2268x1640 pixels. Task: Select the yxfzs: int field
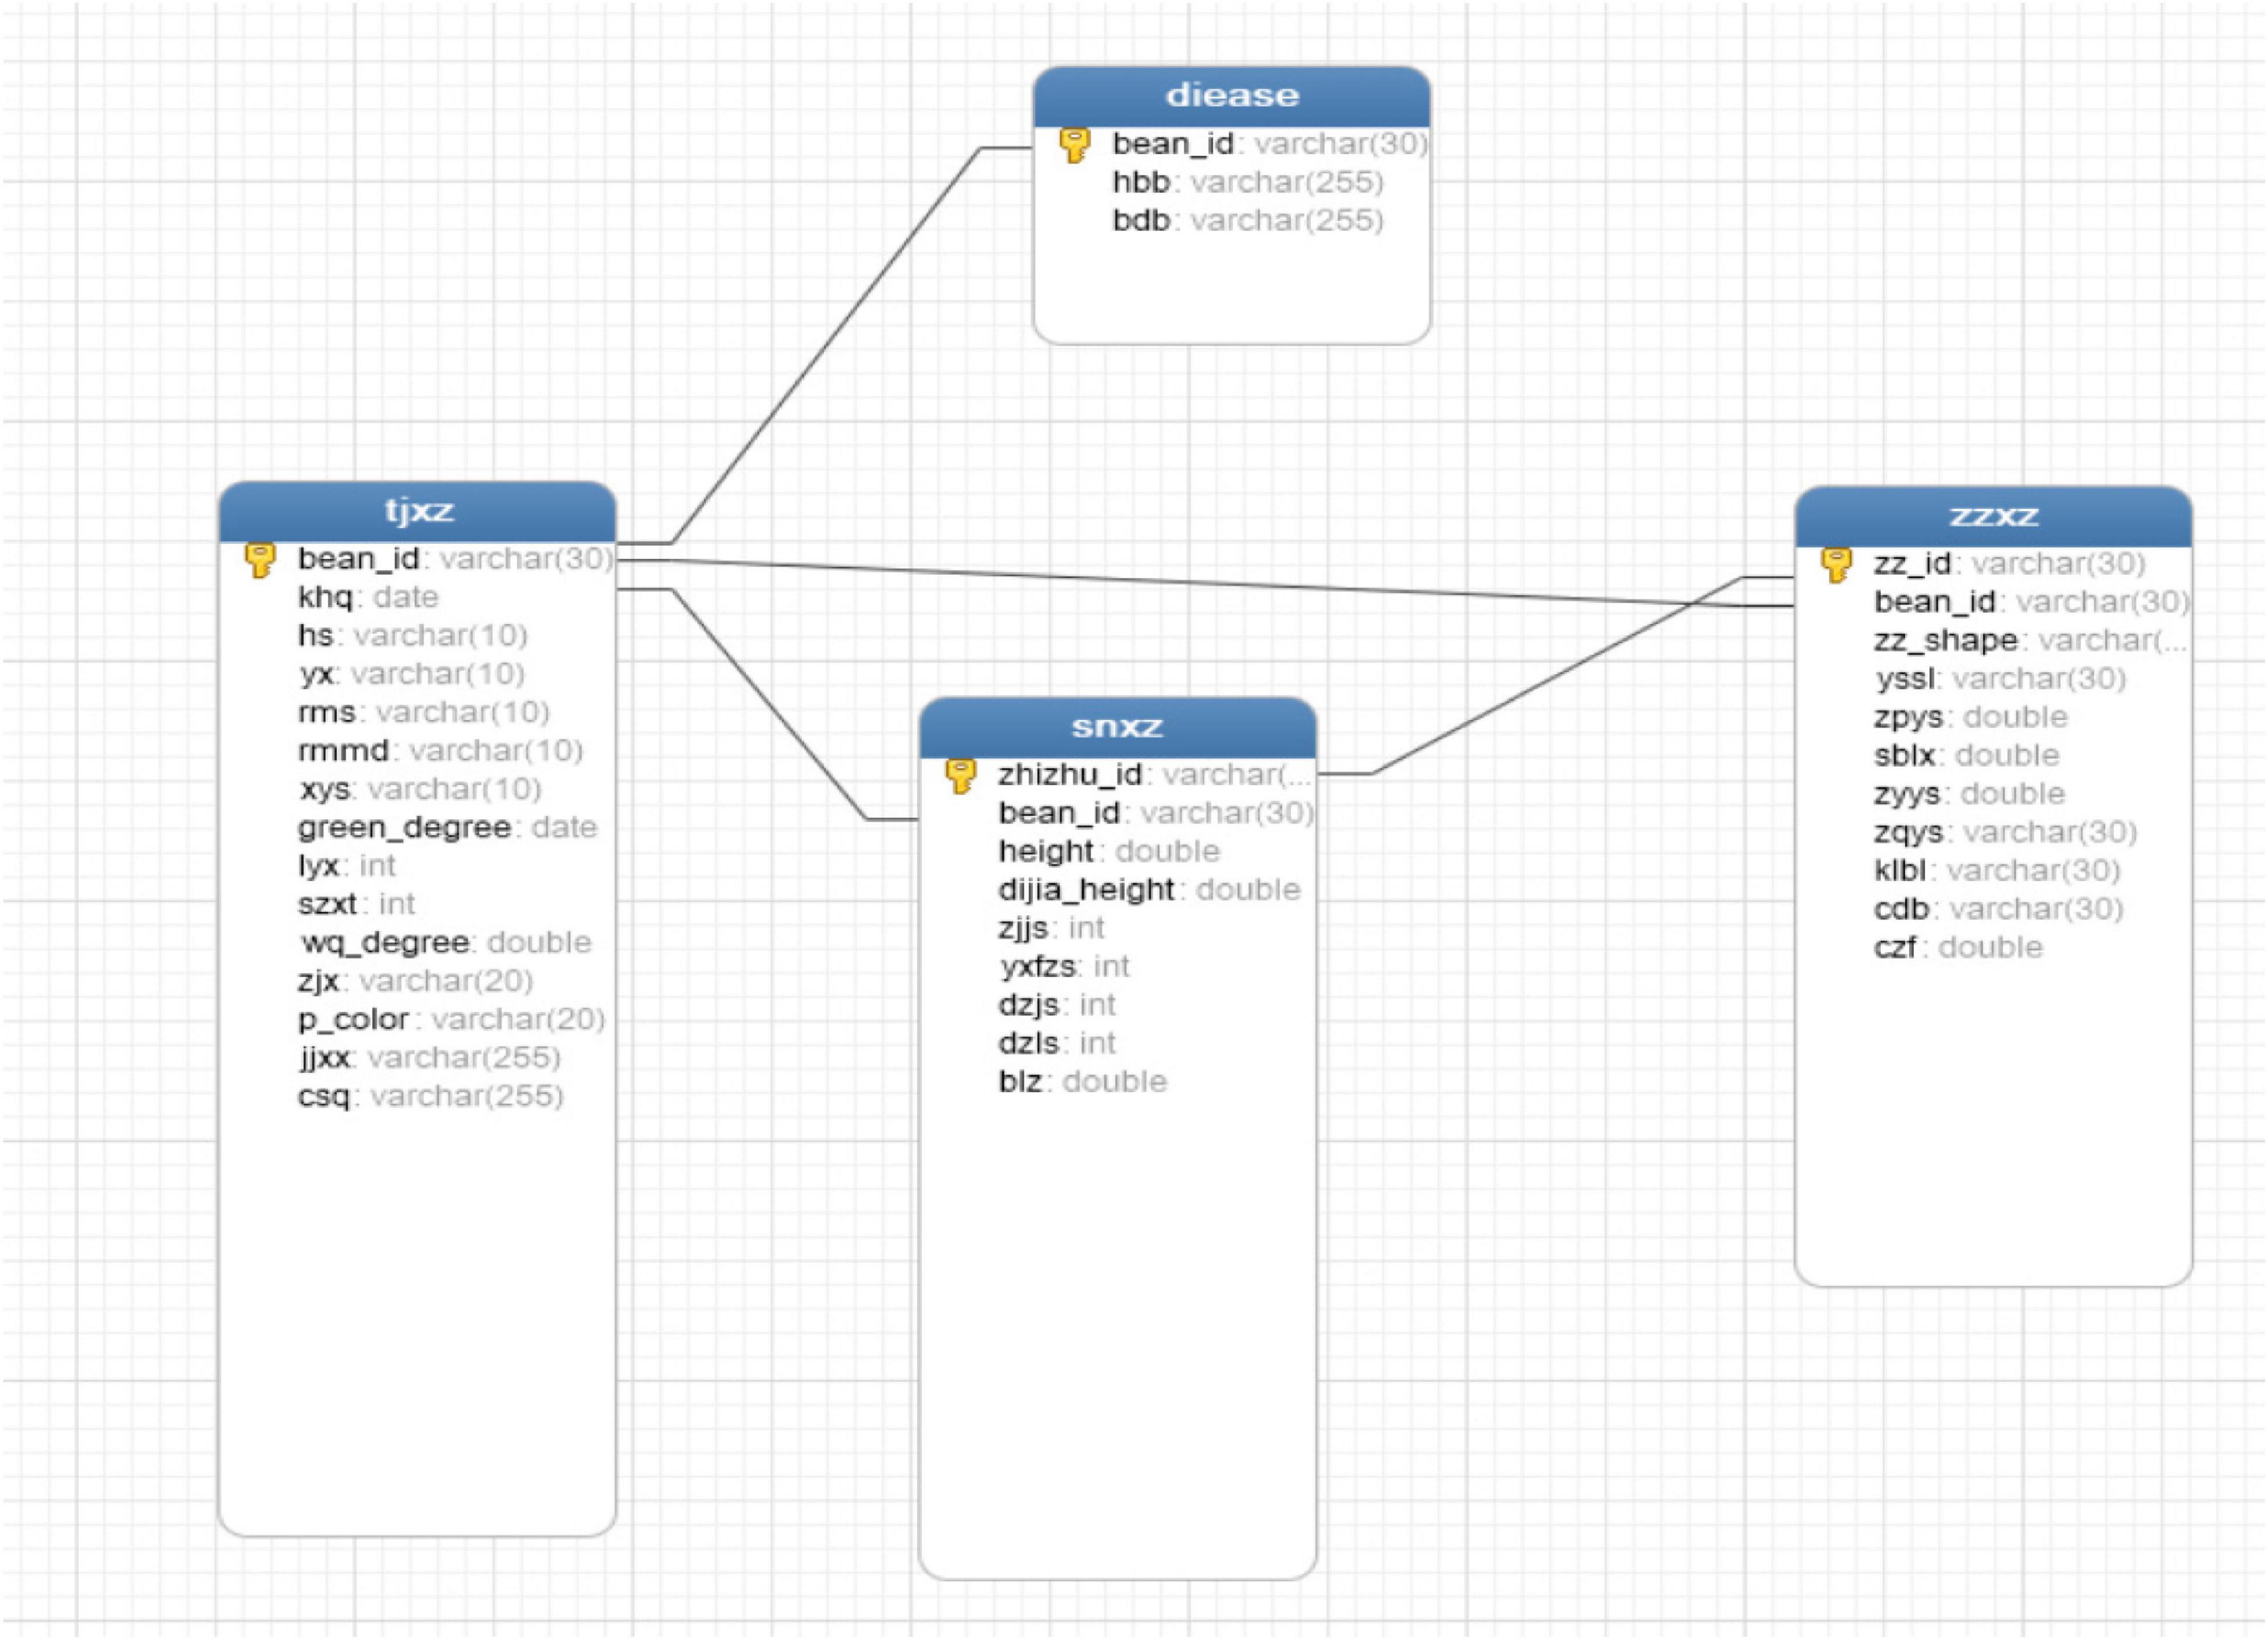click(x=1064, y=967)
